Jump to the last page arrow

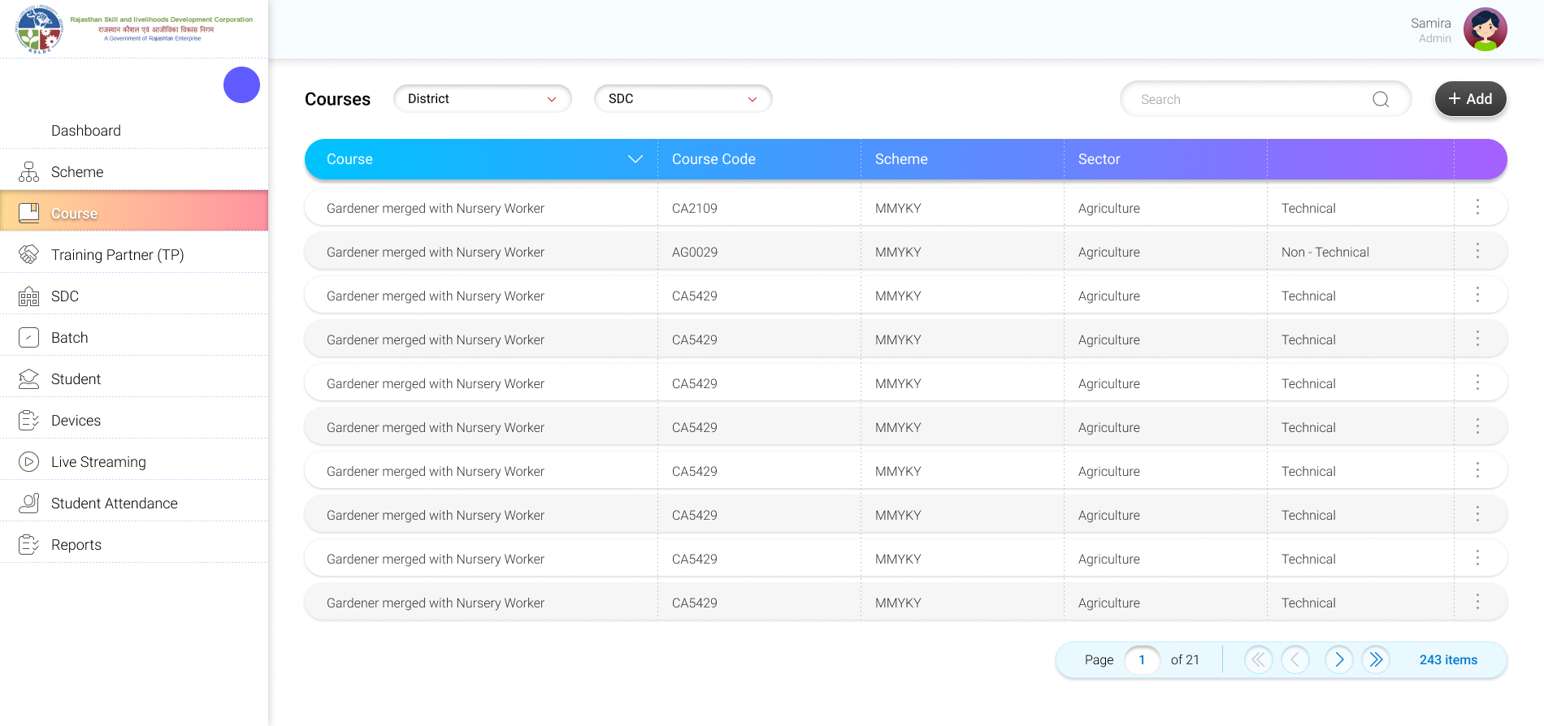(1376, 659)
